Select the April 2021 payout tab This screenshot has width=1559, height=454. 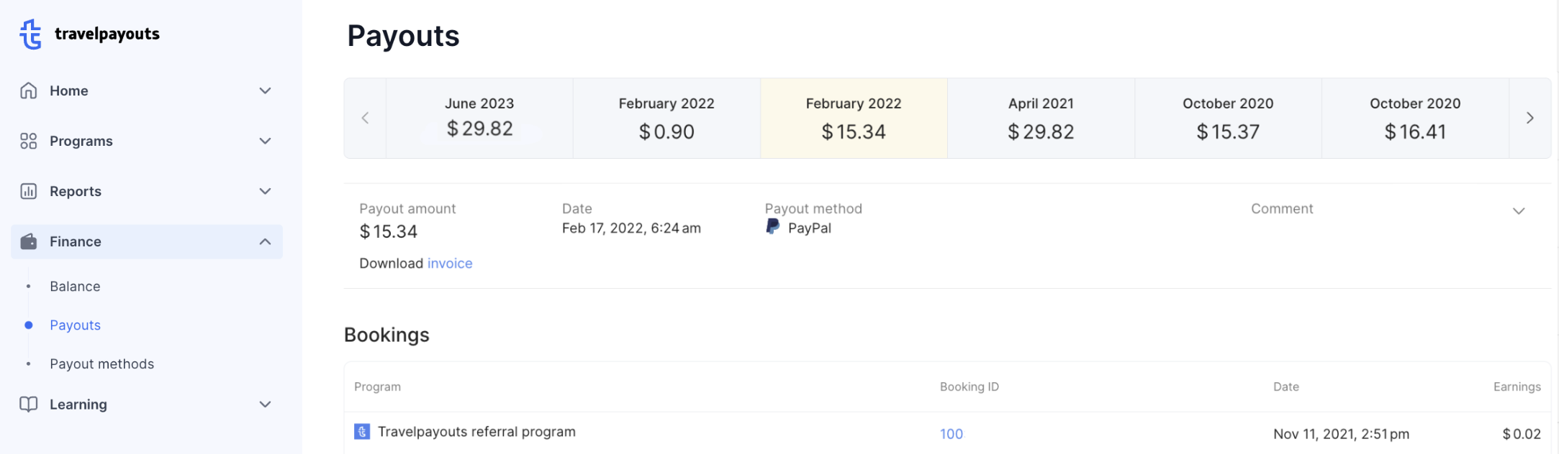pyautogui.click(x=1041, y=118)
